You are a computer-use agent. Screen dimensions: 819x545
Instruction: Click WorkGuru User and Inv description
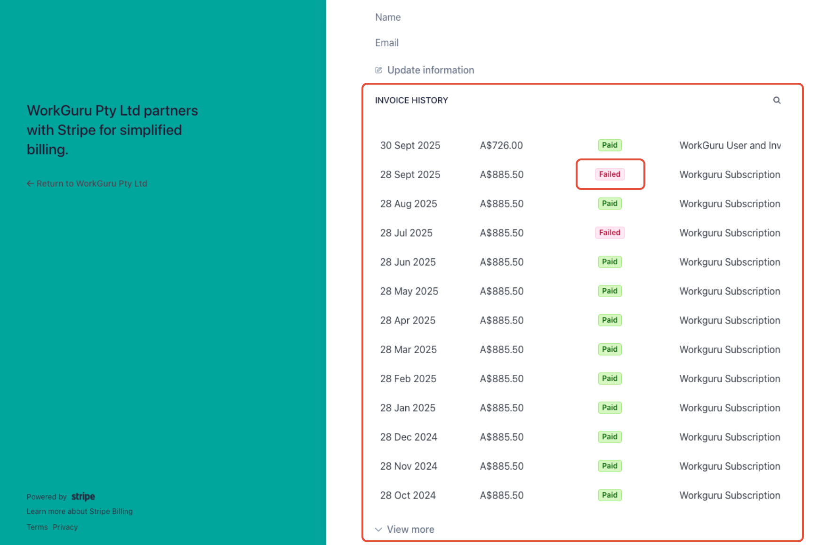[730, 145]
